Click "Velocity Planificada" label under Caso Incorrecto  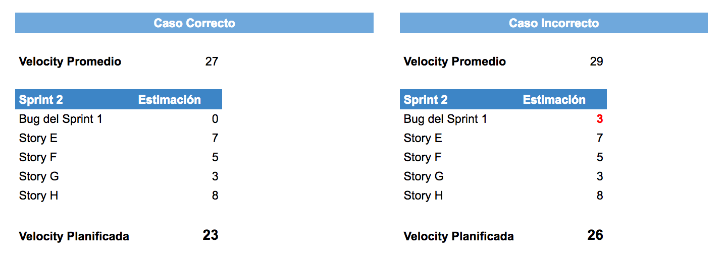tap(458, 236)
